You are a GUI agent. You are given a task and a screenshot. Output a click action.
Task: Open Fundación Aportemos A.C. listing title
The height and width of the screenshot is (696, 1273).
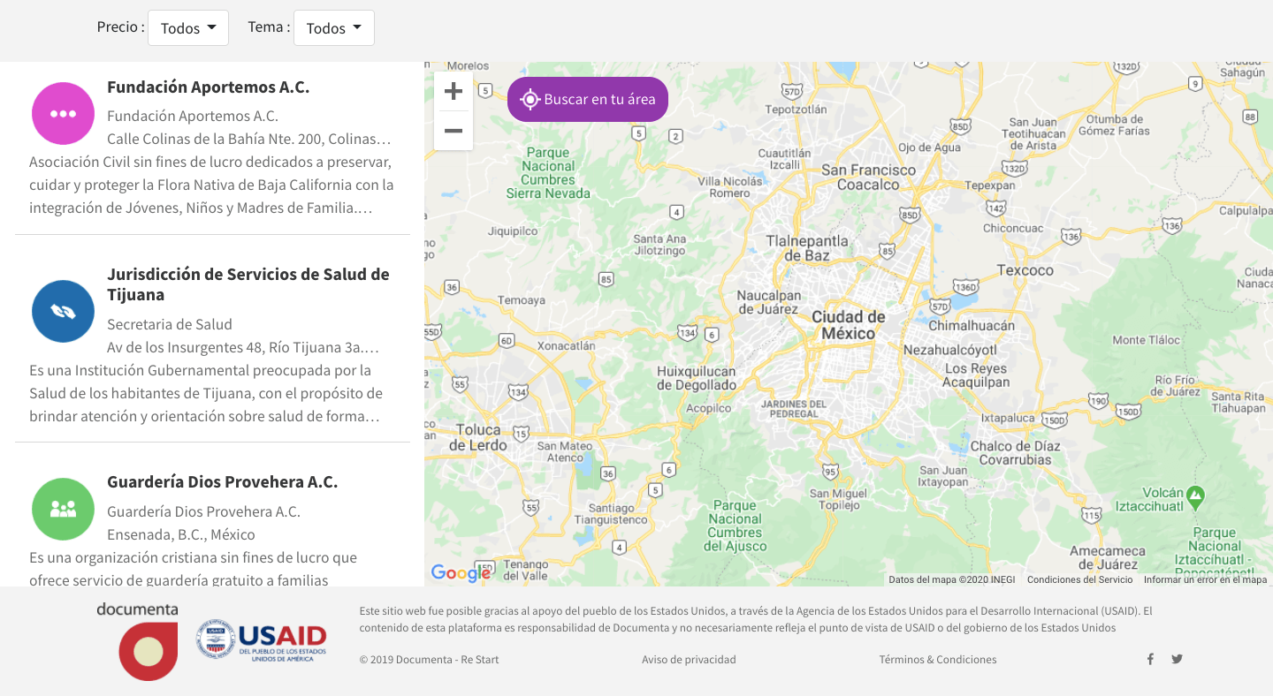(208, 87)
